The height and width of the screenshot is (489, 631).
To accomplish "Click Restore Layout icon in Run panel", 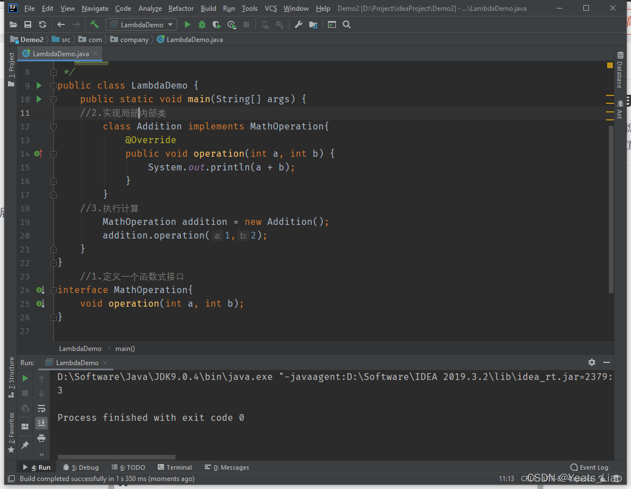I will point(25,426).
